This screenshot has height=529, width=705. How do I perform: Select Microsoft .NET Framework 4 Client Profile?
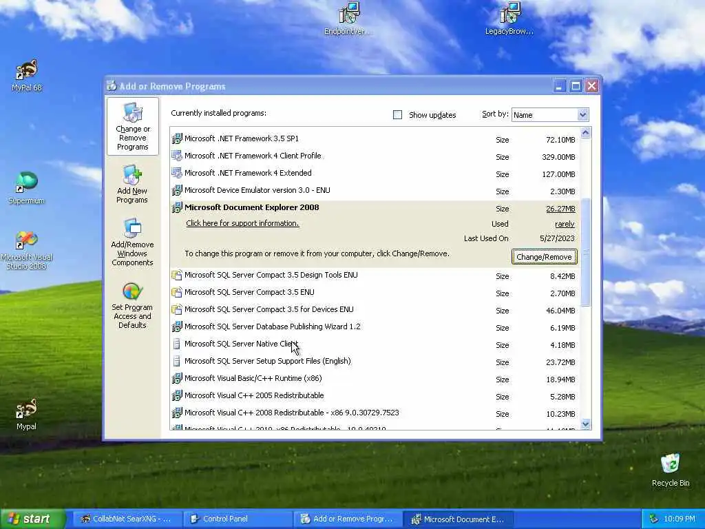[x=375, y=156]
